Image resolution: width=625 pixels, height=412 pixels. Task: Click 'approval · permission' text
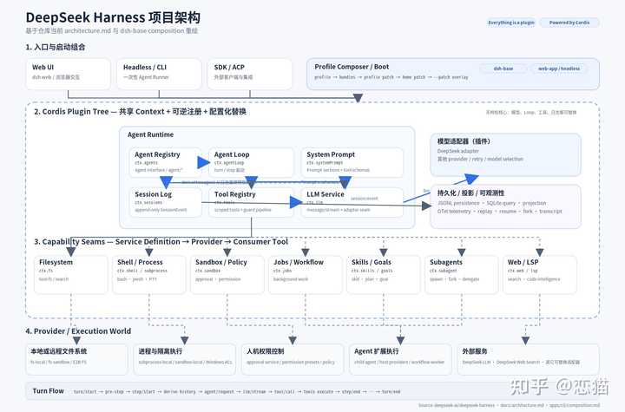[218, 279]
